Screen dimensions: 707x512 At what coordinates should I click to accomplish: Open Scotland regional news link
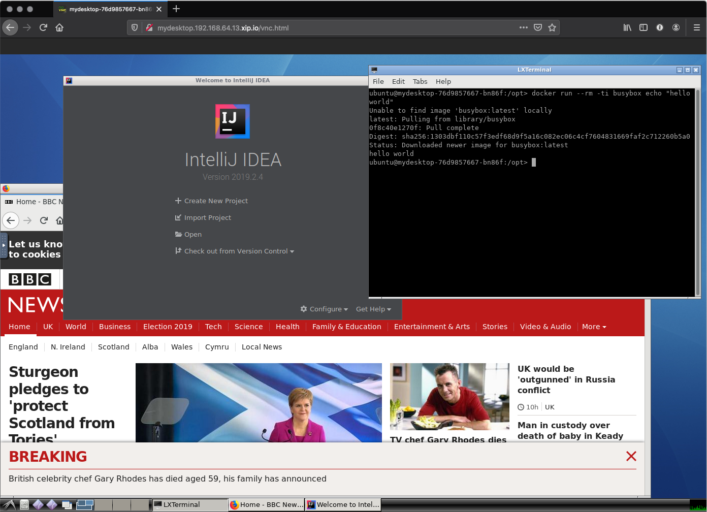tap(114, 347)
